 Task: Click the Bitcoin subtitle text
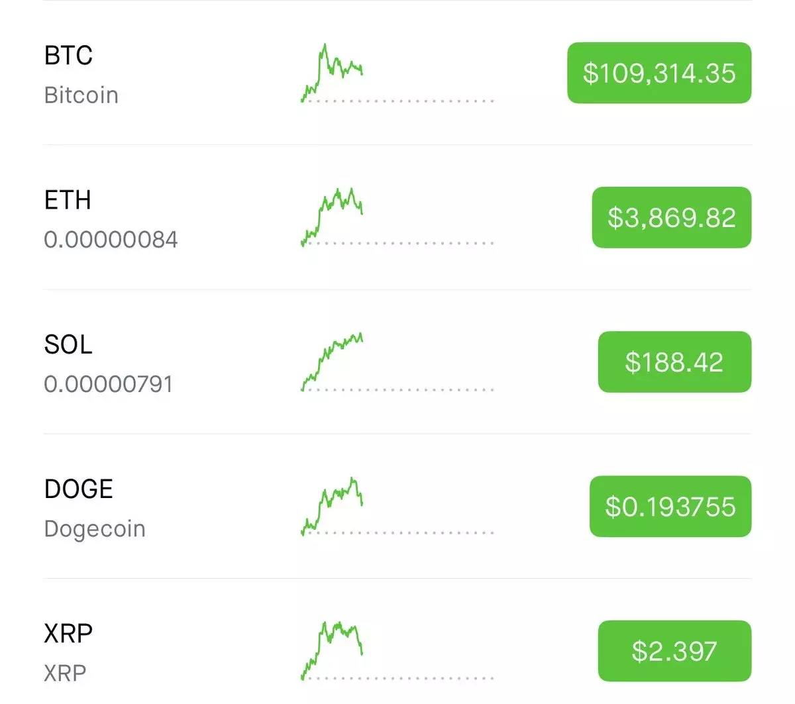point(81,95)
